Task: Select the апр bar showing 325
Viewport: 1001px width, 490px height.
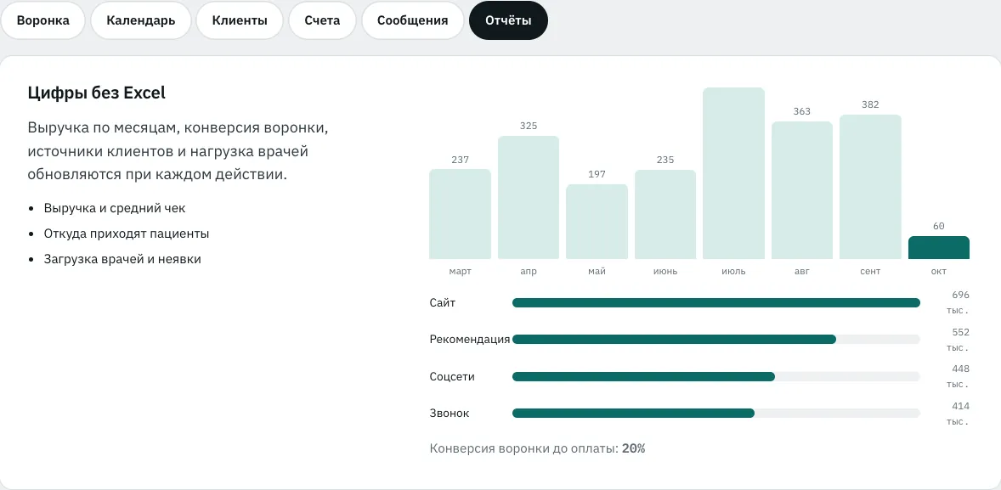Action: 529,197
